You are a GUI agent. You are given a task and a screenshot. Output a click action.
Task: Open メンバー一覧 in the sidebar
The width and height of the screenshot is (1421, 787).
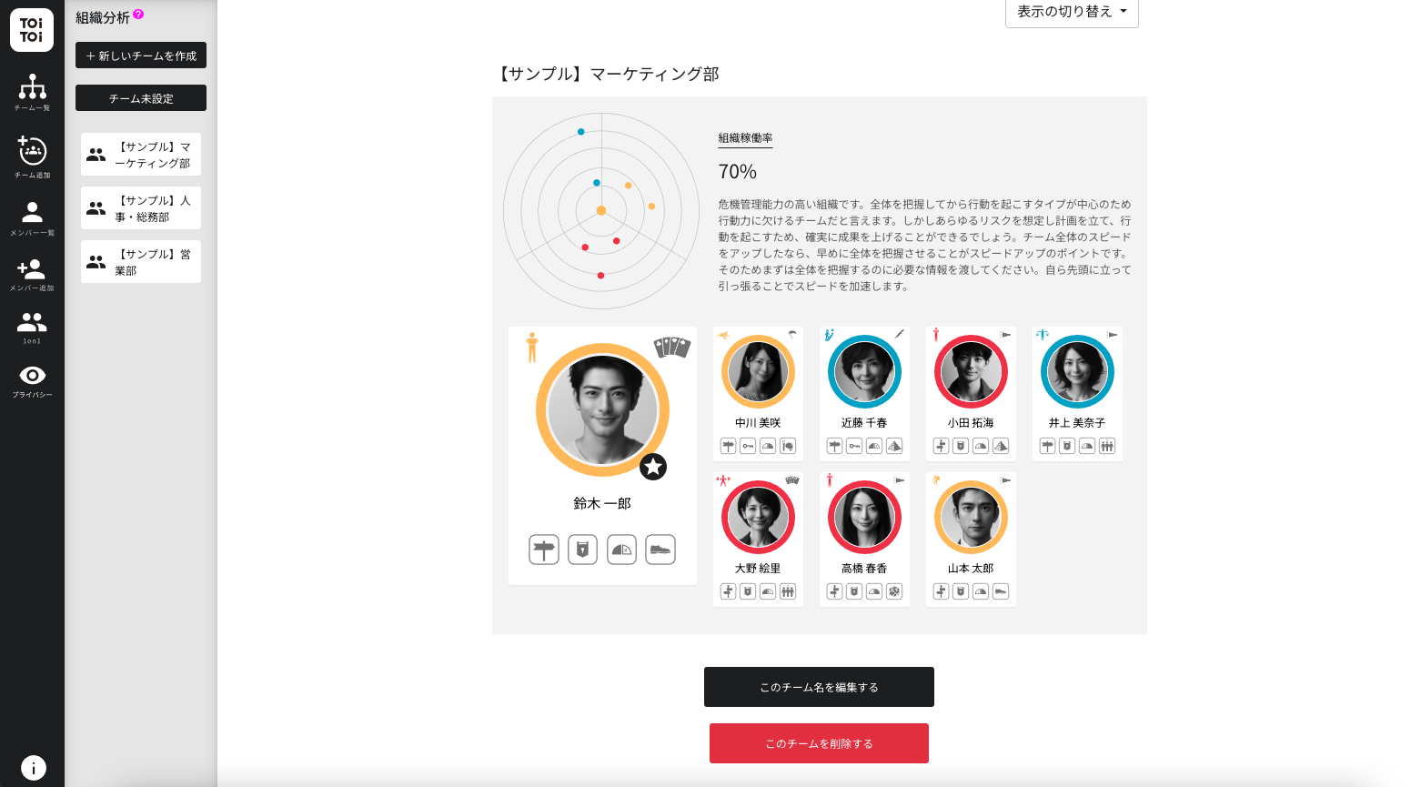point(32,218)
